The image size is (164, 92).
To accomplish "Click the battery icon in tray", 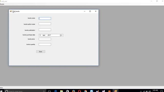I will click(x=147, y=91).
